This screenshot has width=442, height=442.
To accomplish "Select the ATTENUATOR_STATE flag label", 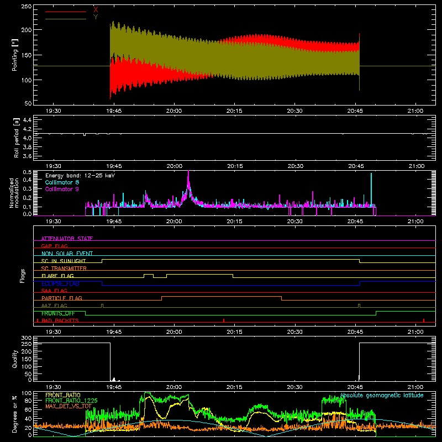I will (67, 239).
